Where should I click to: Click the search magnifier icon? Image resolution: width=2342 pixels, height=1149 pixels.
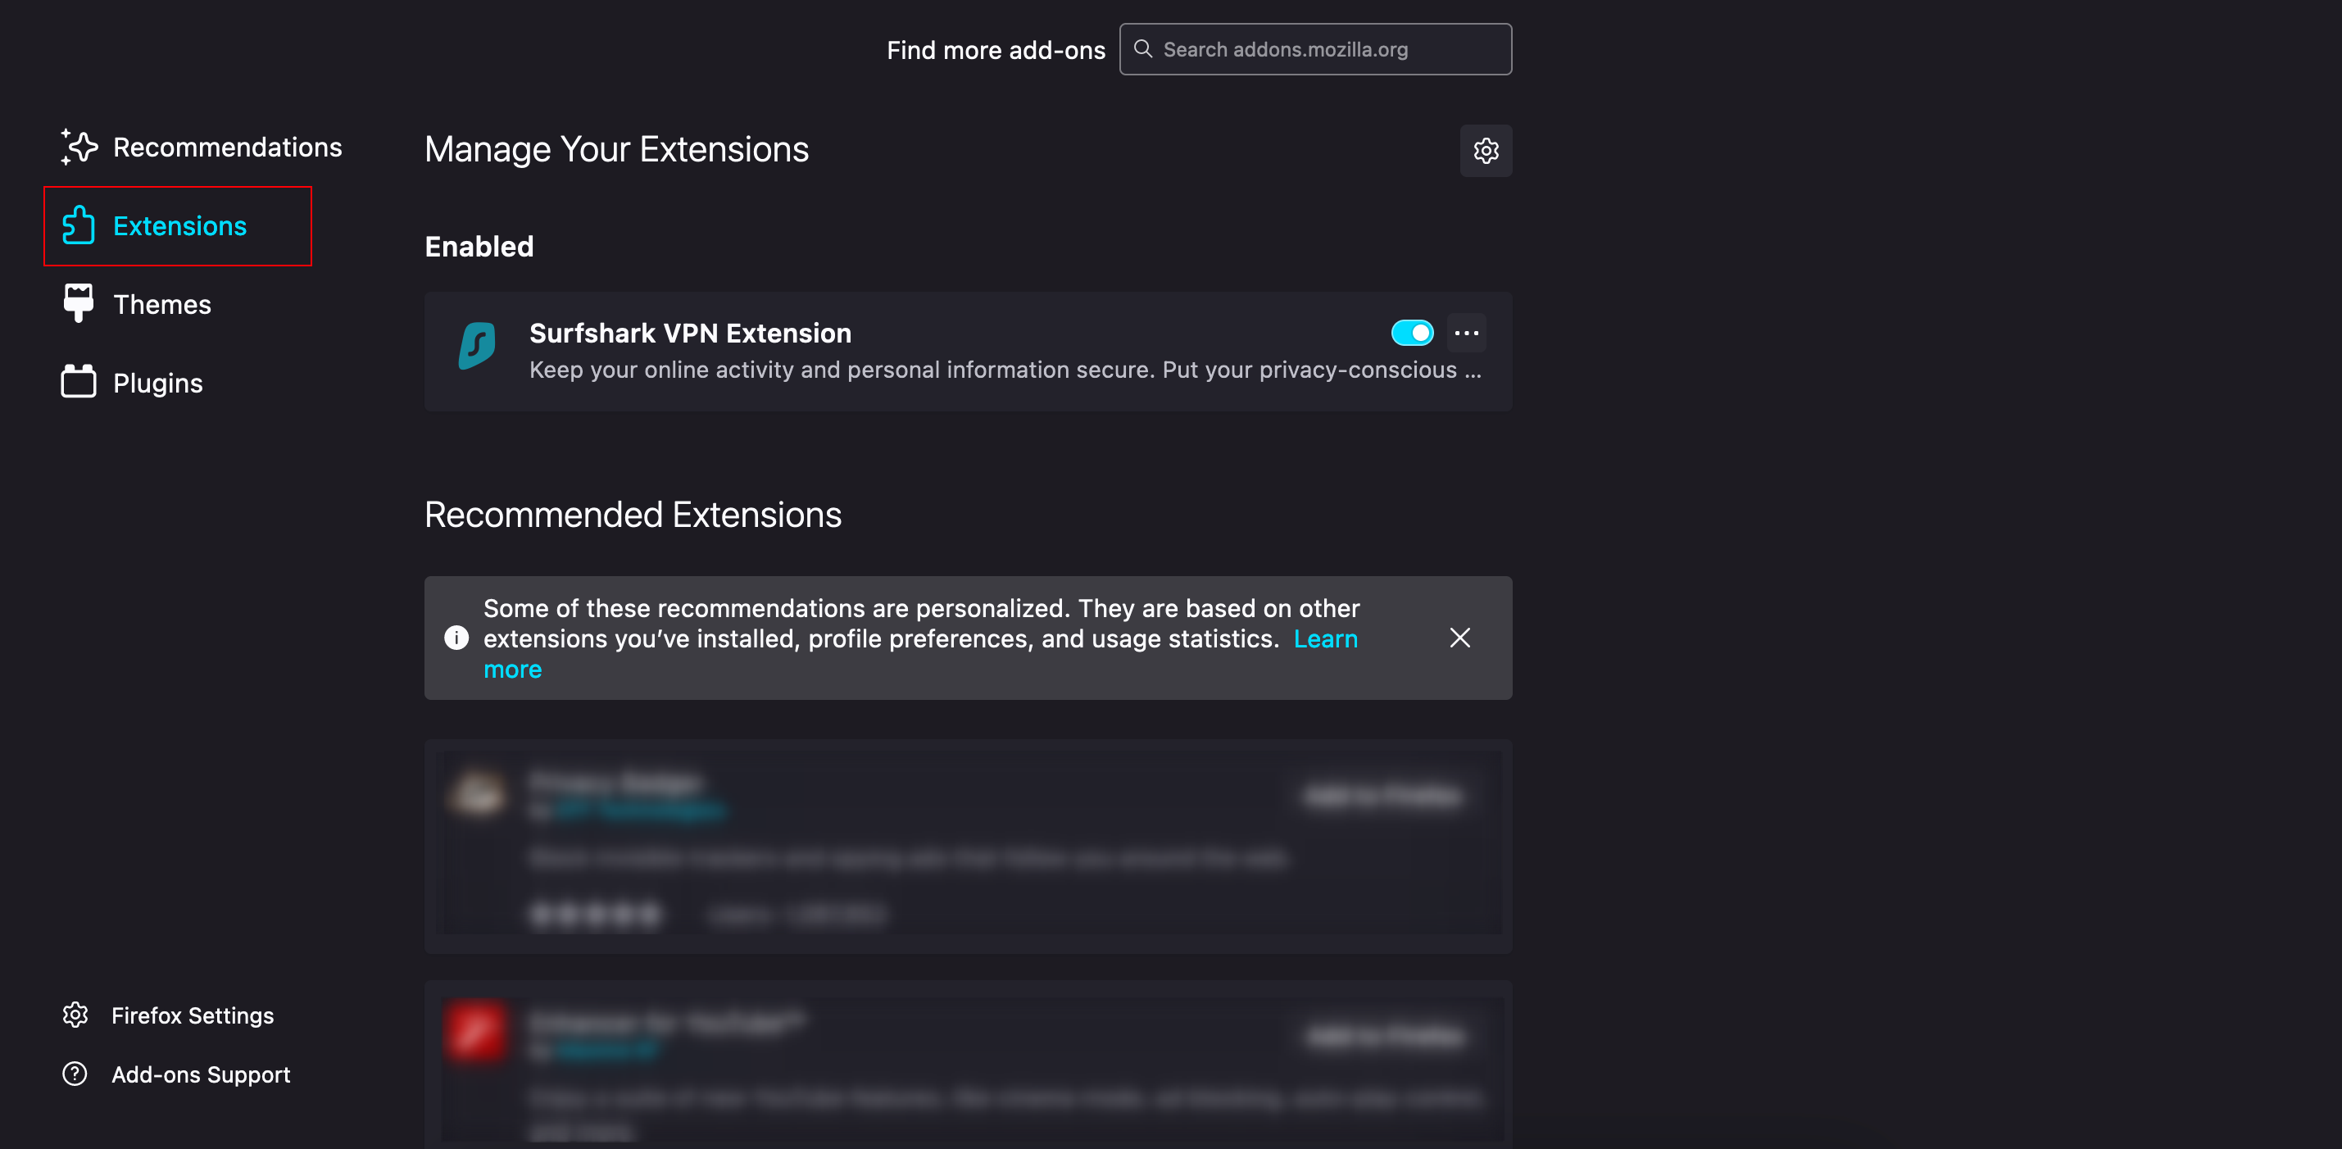pos(1143,49)
